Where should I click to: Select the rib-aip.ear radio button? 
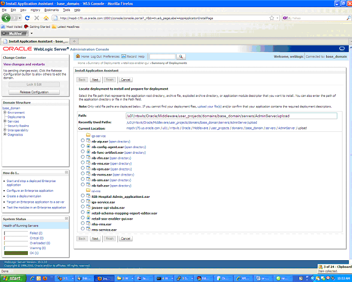tap(83, 140)
